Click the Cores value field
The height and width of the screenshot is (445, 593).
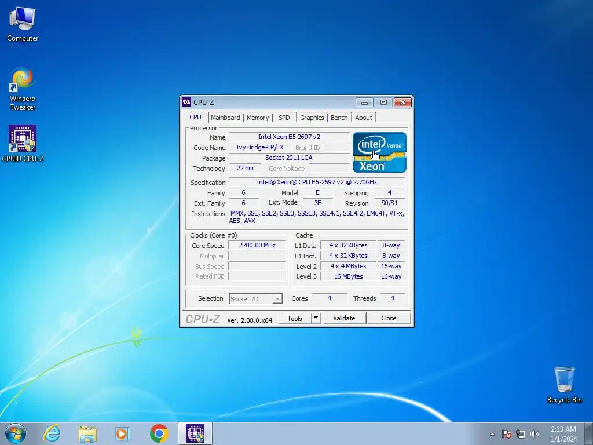pos(329,298)
